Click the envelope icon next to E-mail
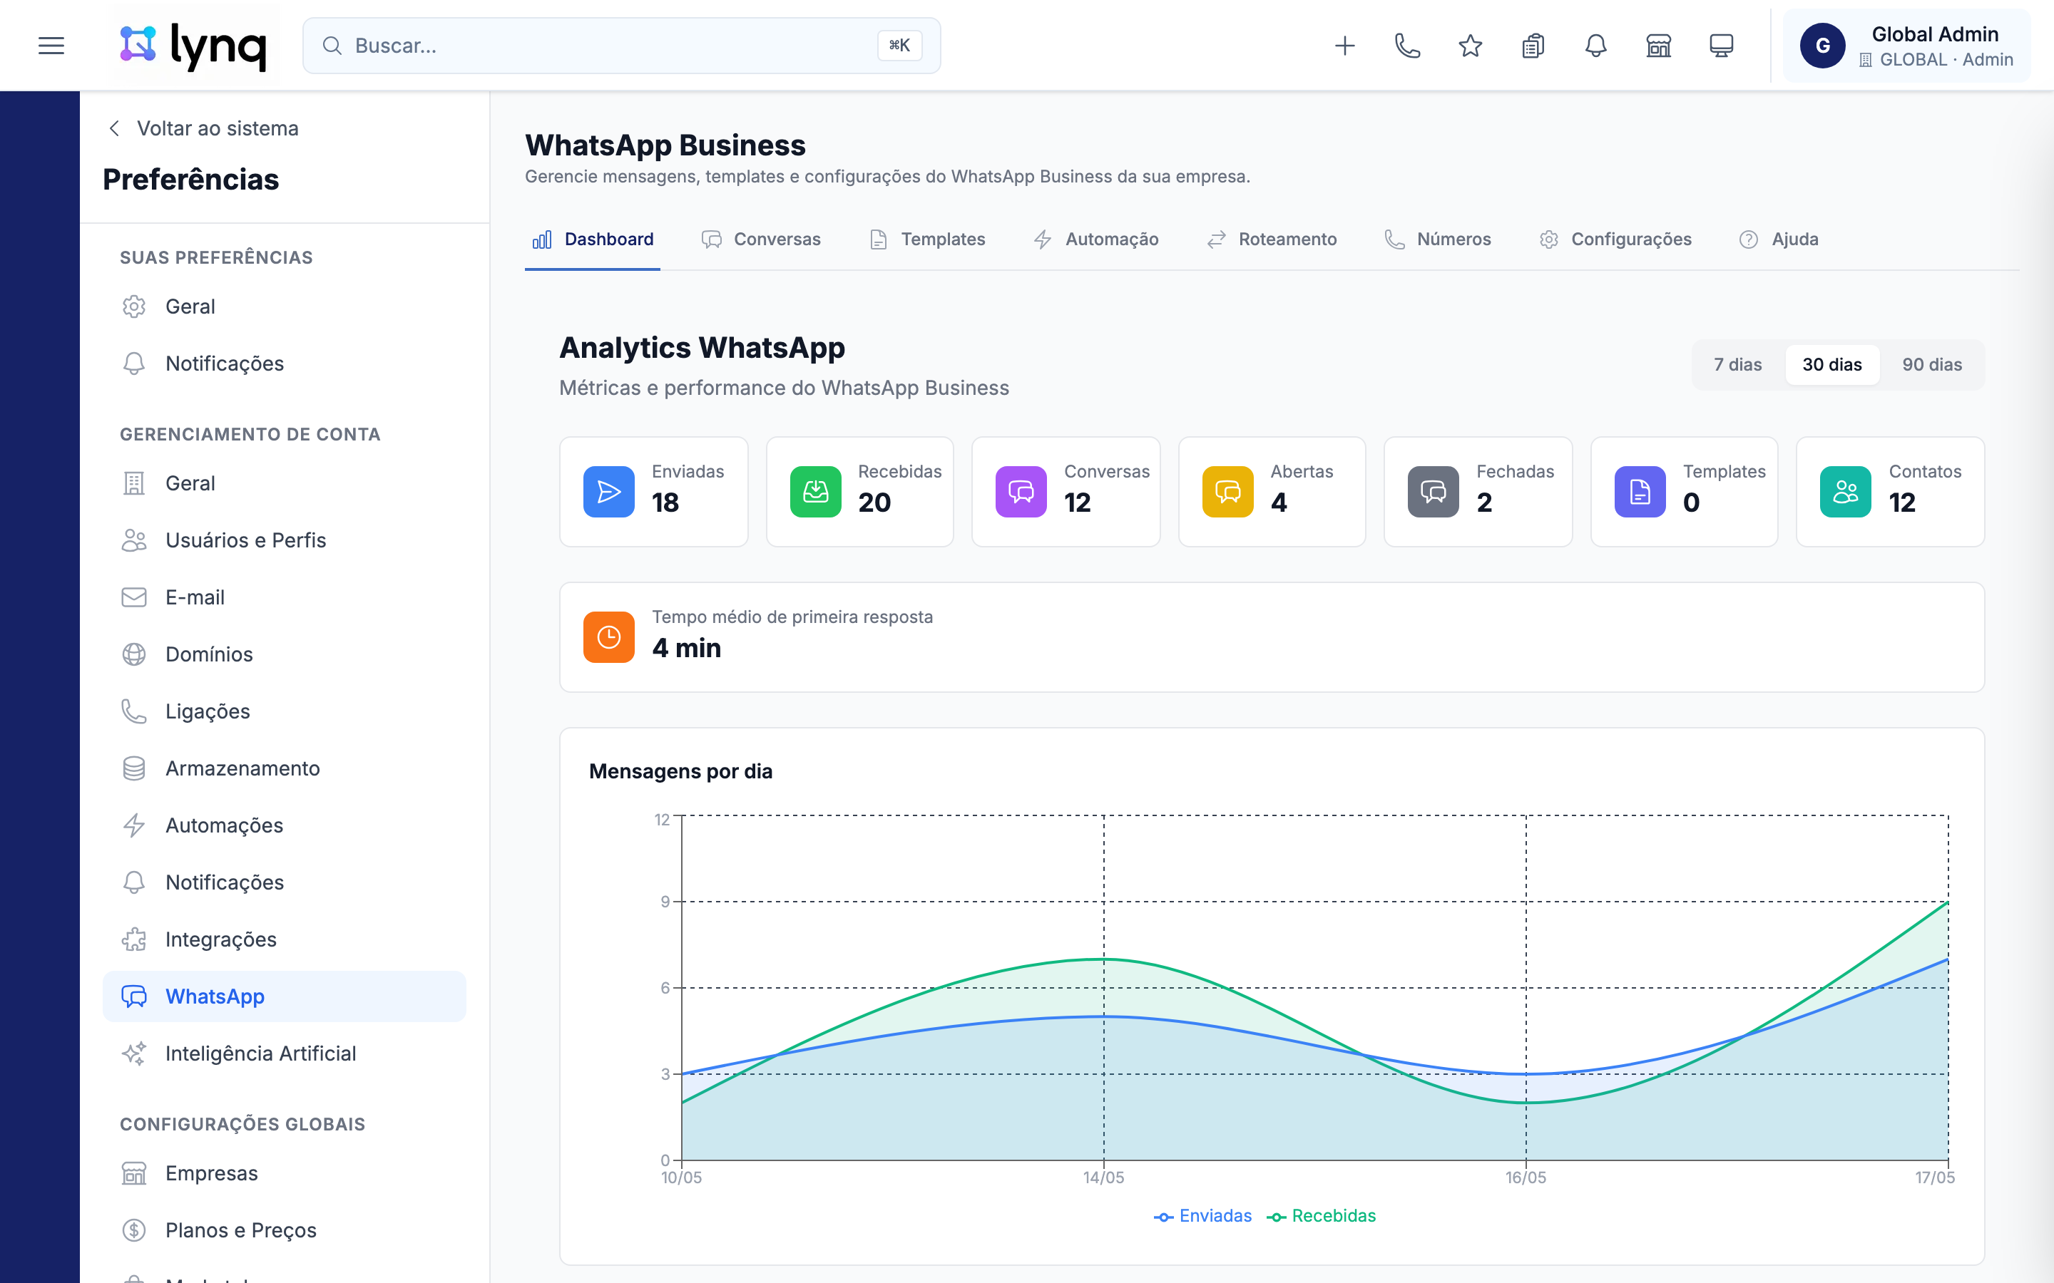2054x1283 pixels. 134,597
